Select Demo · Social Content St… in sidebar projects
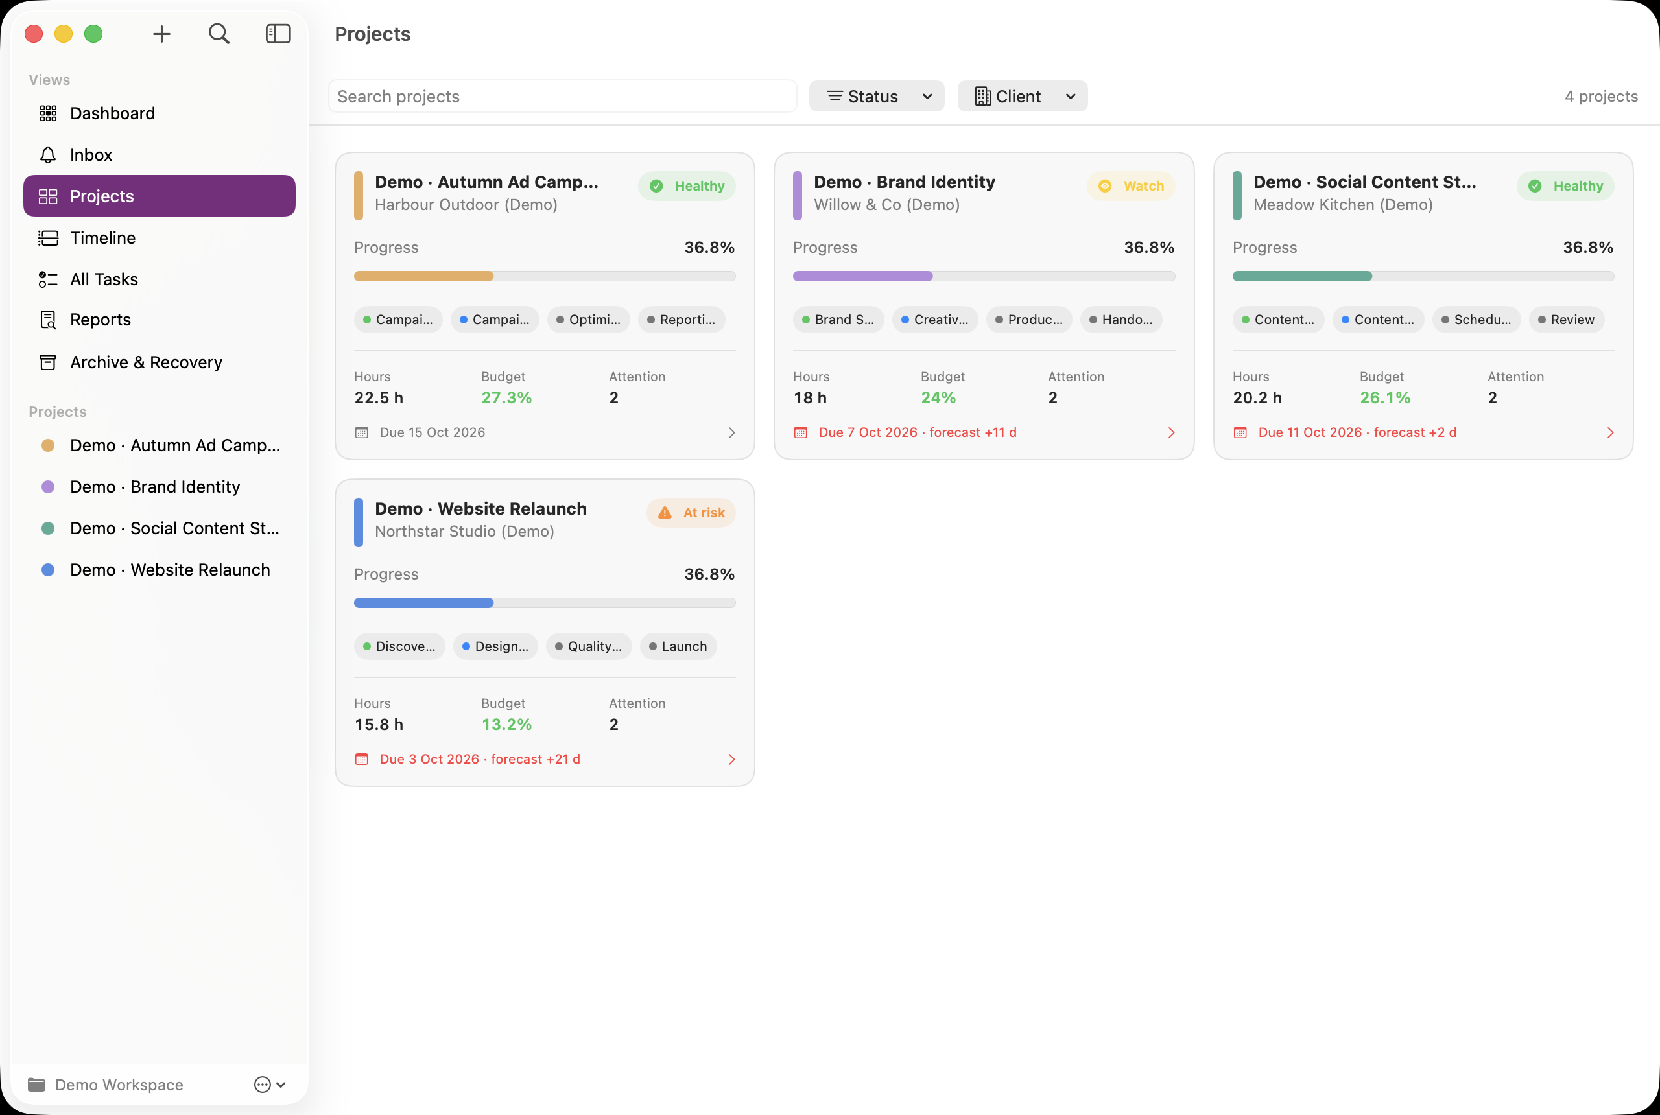 [x=160, y=528]
